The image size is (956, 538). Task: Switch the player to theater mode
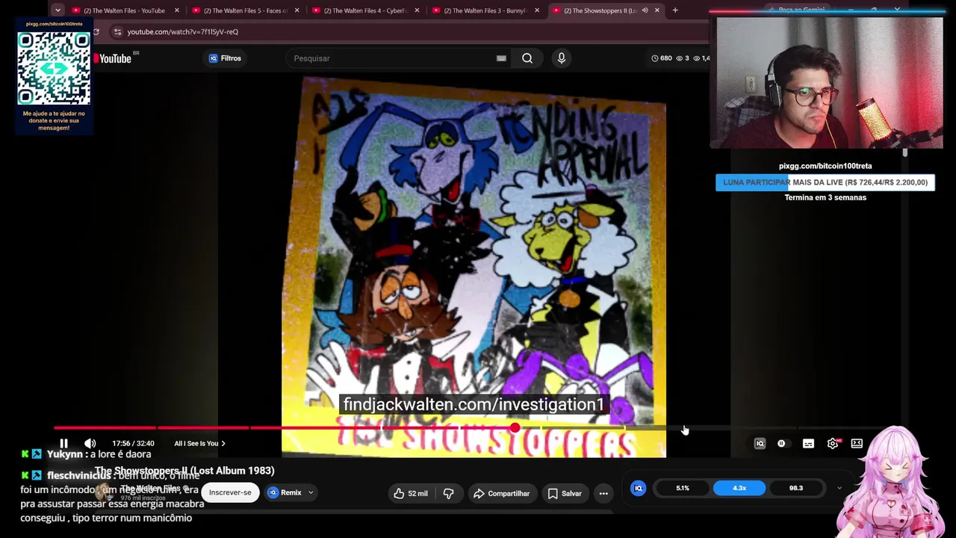[857, 443]
